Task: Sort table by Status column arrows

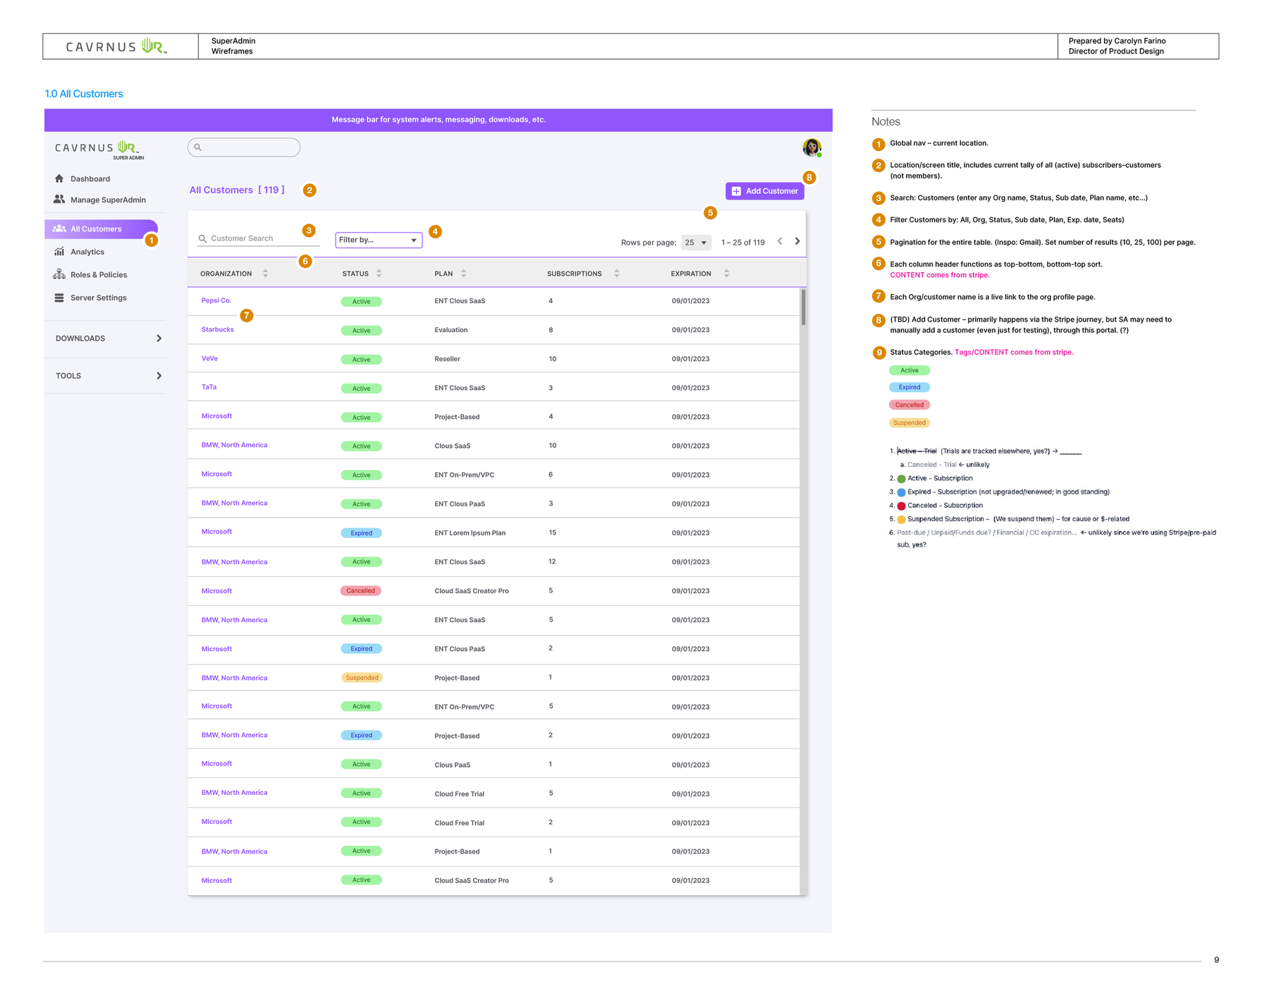Action: [379, 274]
